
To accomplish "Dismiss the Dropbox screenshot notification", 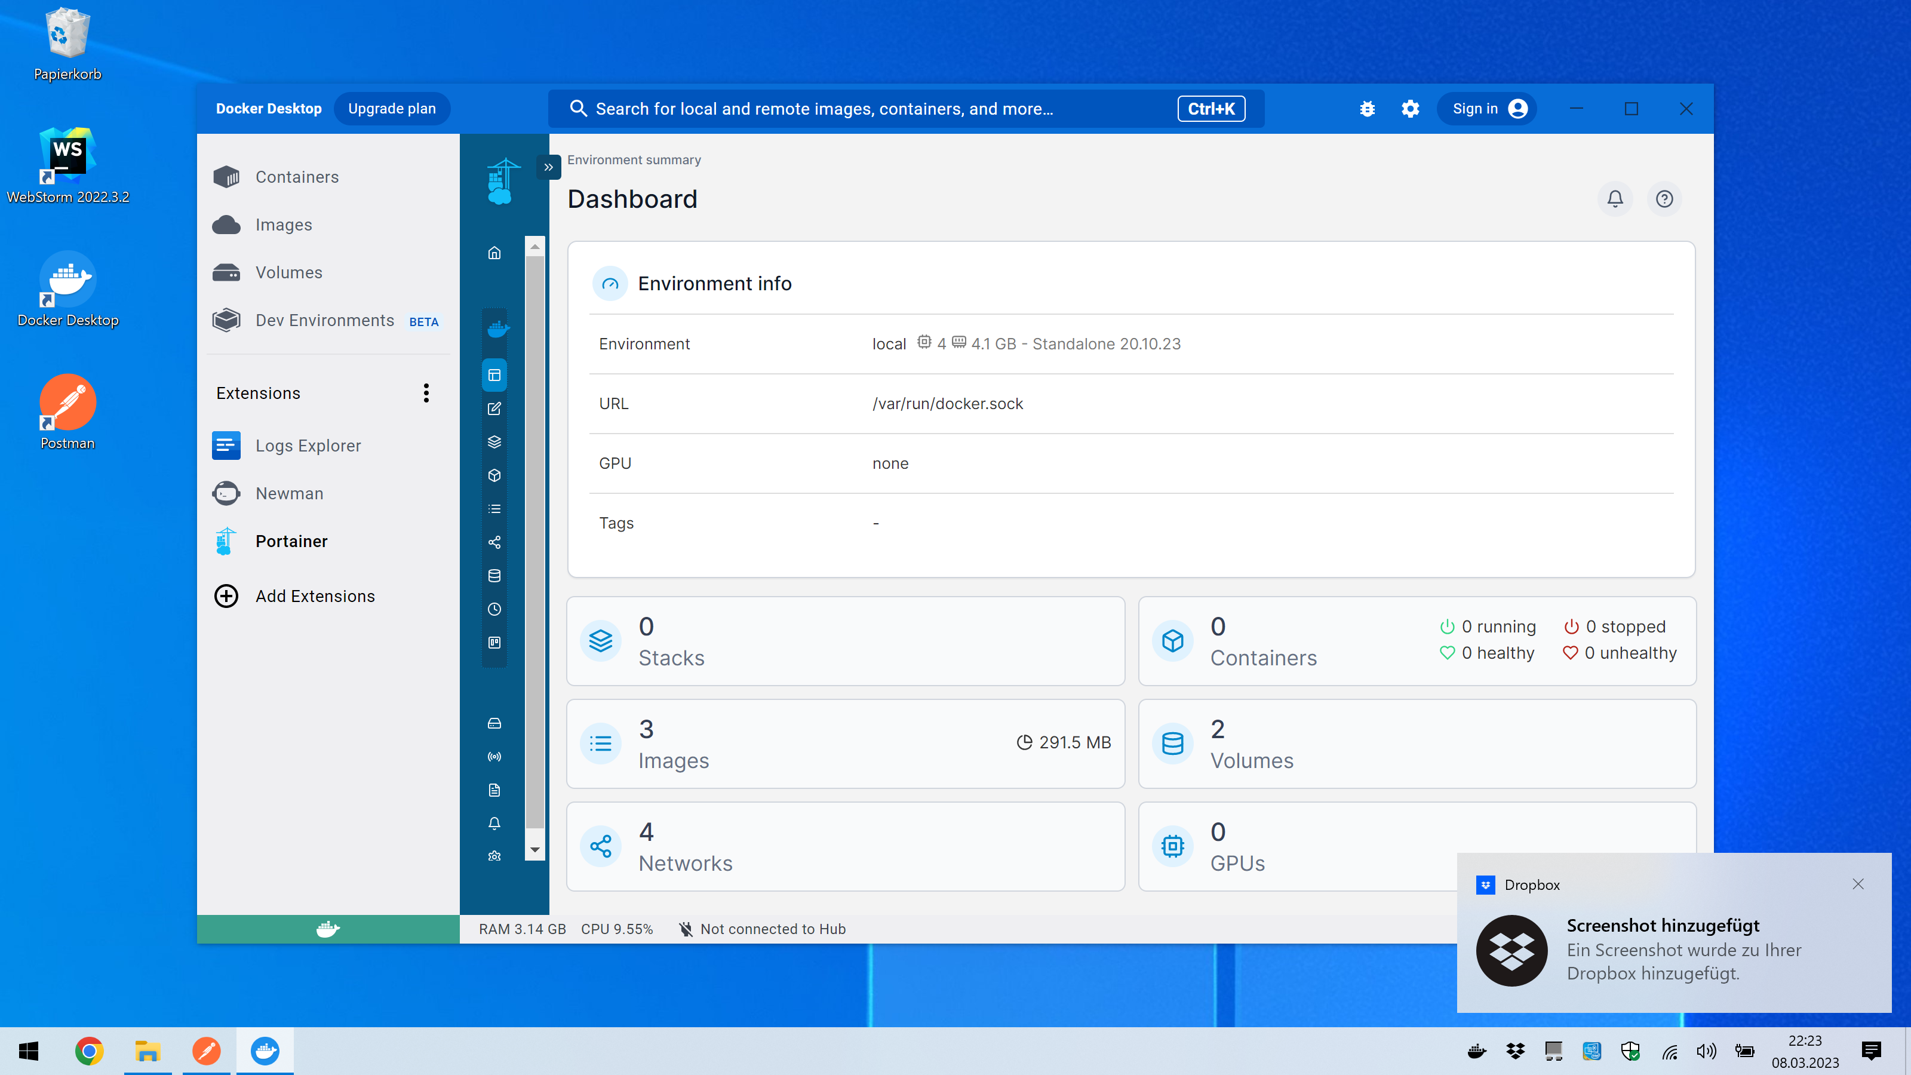I will 1858,884.
